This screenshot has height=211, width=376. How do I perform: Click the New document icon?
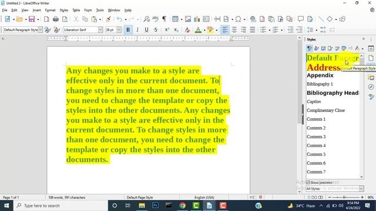[8, 19]
